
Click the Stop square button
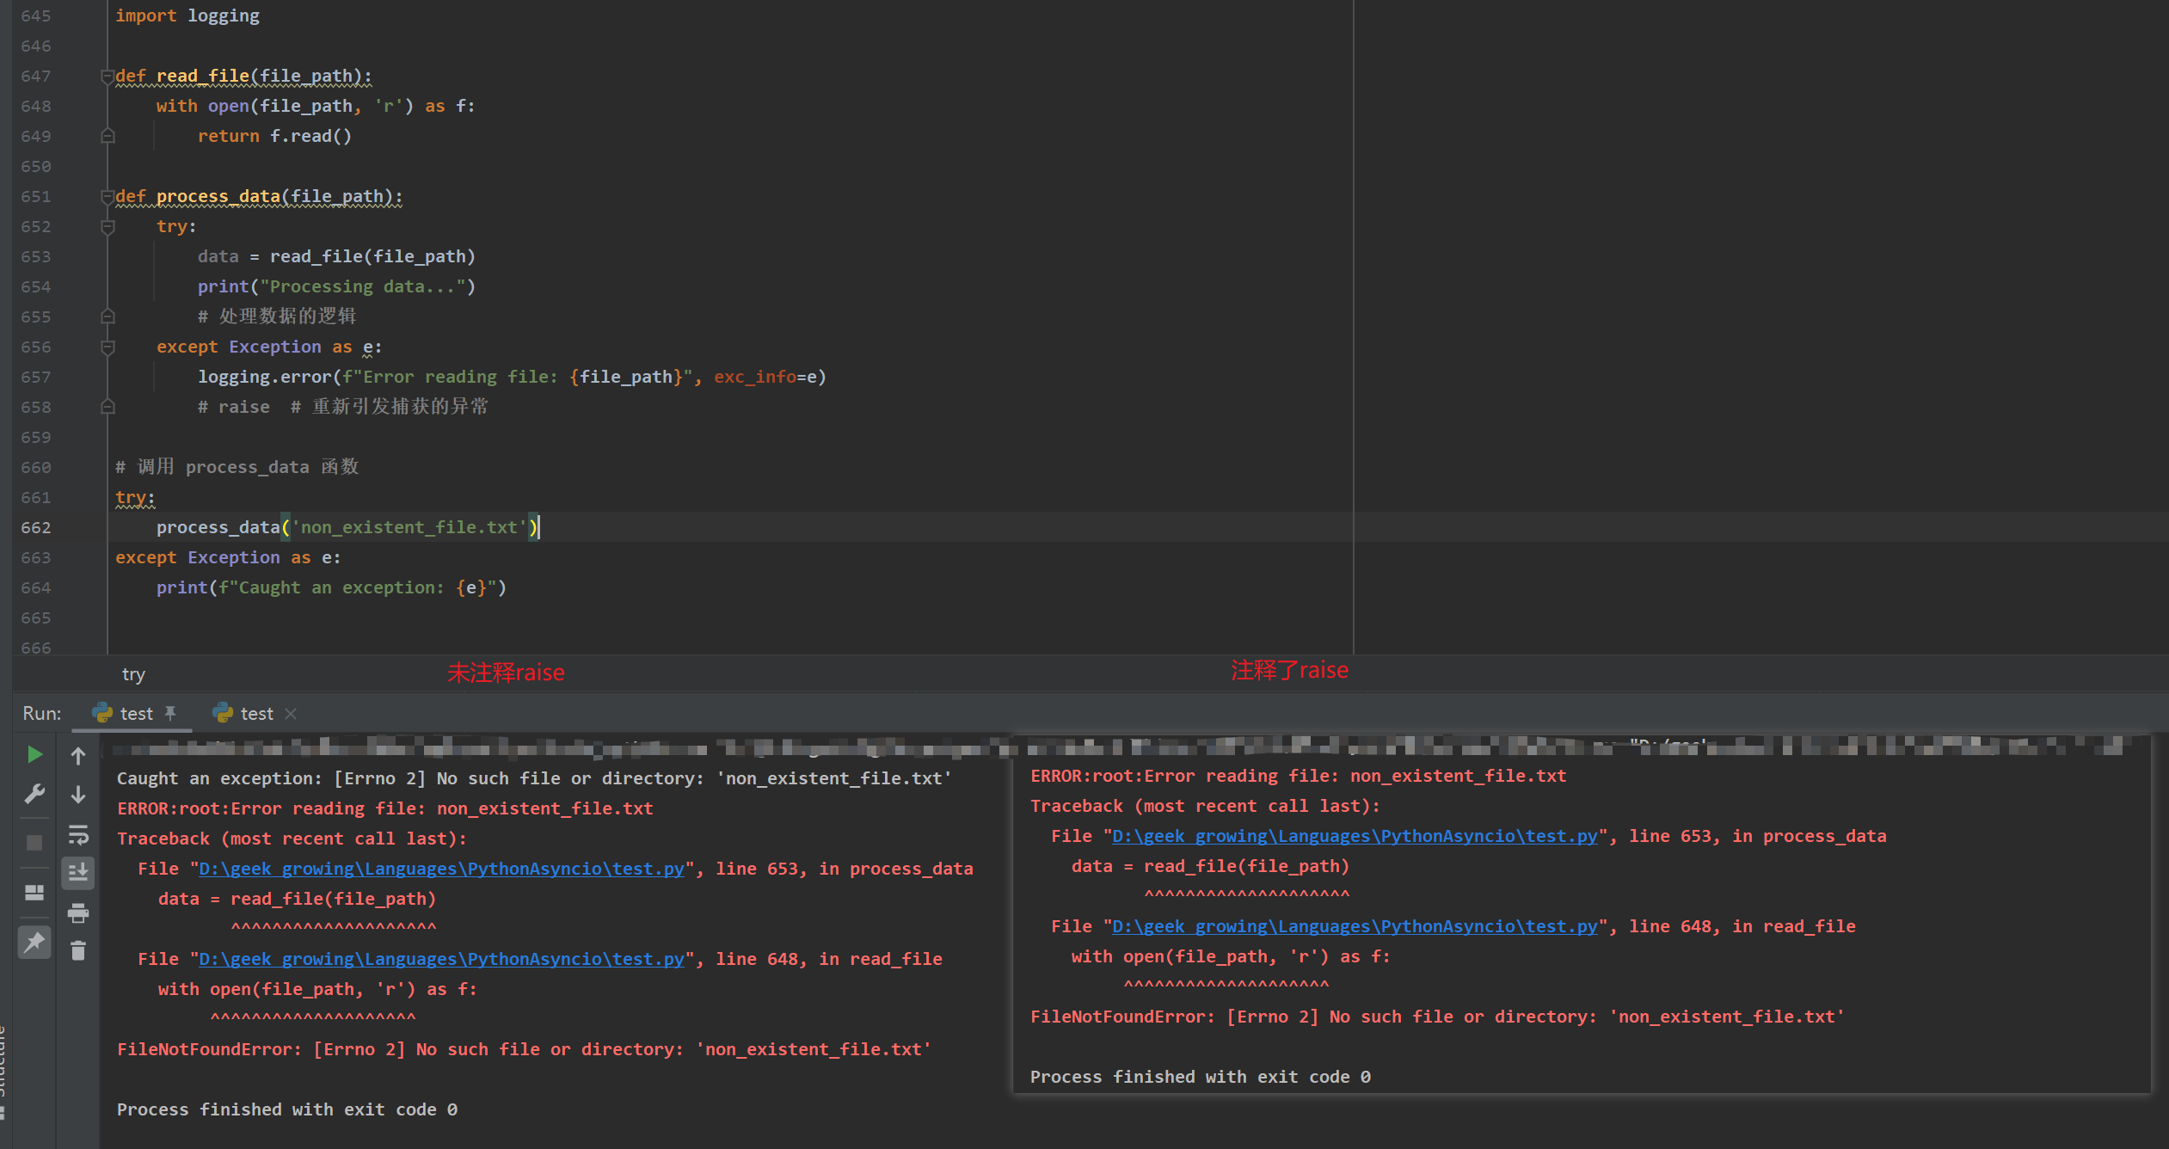tap(34, 842)
